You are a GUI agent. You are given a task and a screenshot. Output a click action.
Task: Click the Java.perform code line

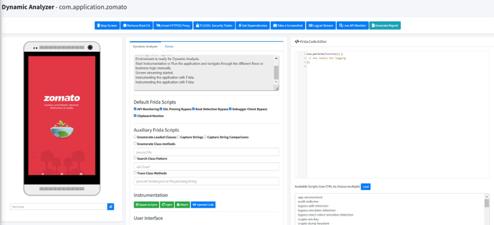[325, 54]
